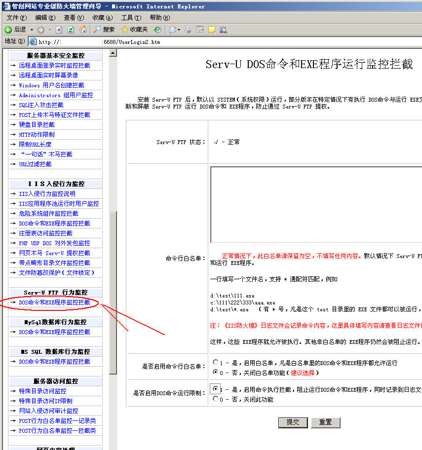Open IIS应用程序池运行时用户监控 link

coord(59,203)
